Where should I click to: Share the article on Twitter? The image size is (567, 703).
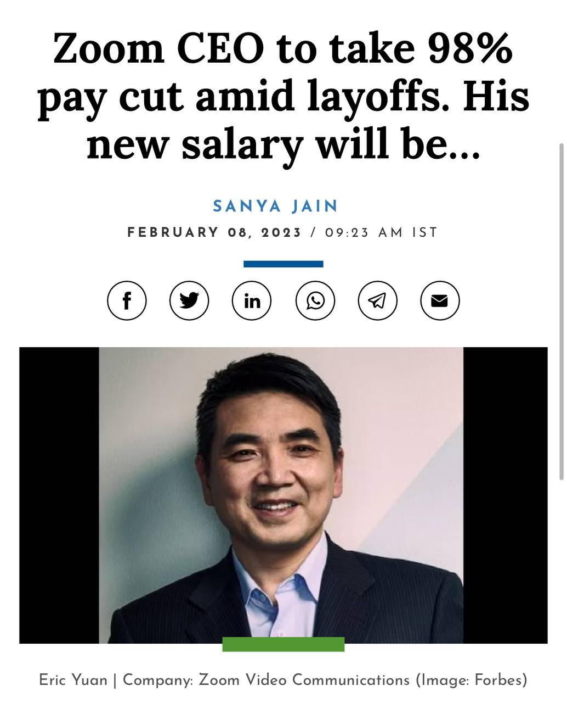tap(189, 300)
